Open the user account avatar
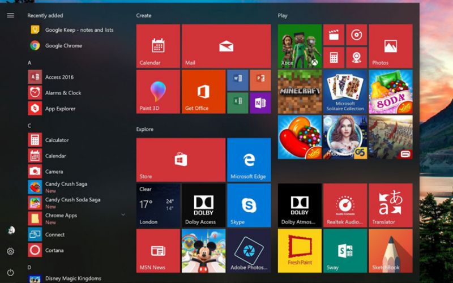This screenshot has width=453, height=283. tap(11, 230)
